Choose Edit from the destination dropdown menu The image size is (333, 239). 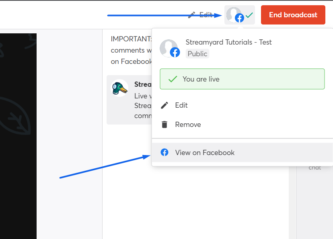[181, 105]
